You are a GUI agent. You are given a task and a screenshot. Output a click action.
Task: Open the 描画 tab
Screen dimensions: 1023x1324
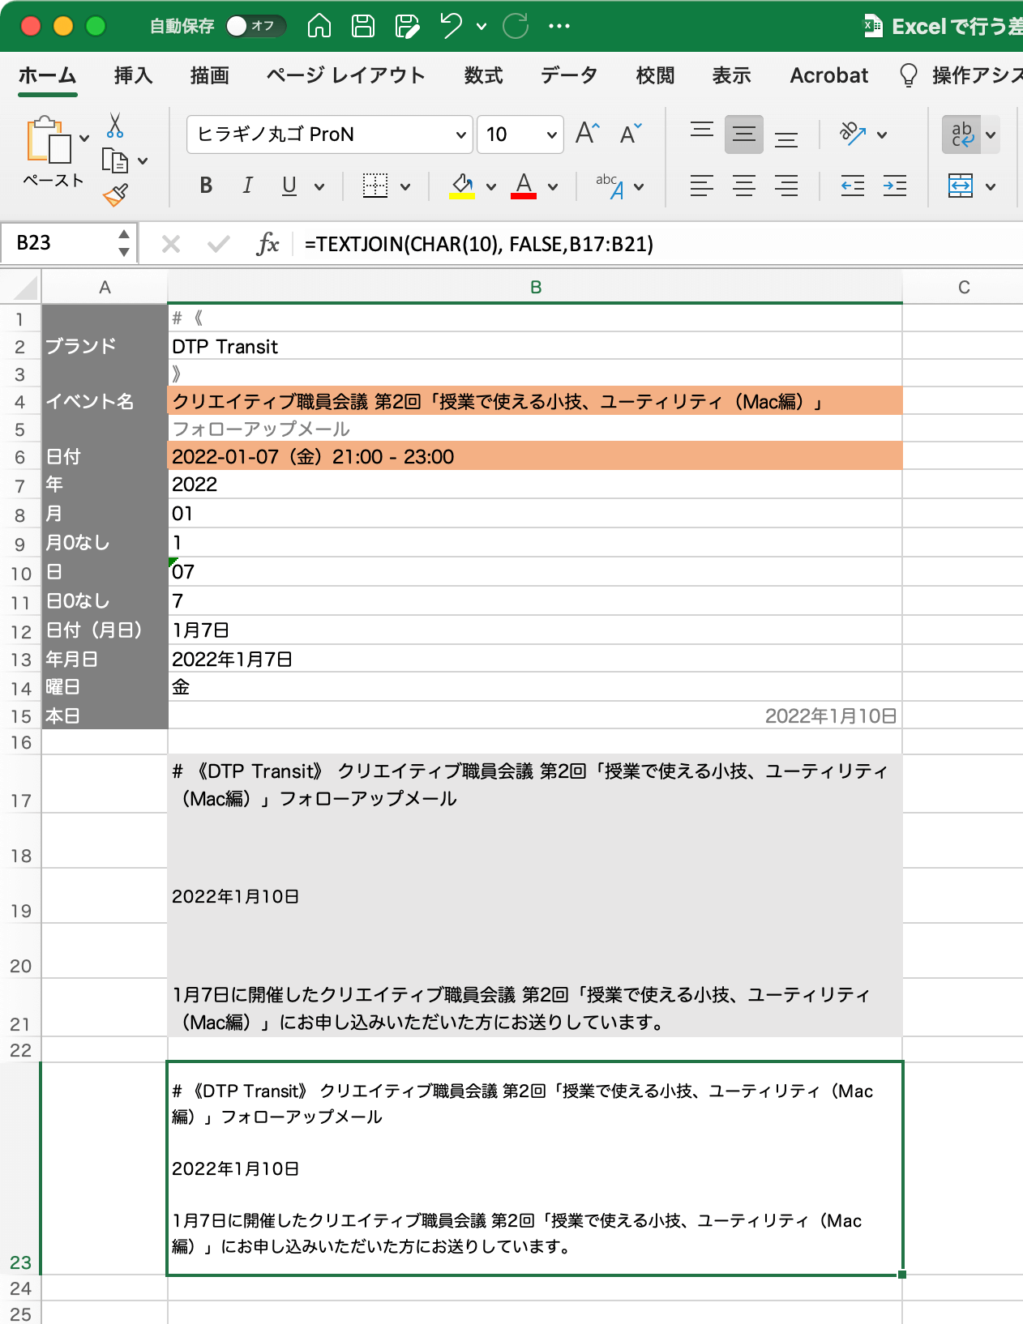[x=209, y=75]
